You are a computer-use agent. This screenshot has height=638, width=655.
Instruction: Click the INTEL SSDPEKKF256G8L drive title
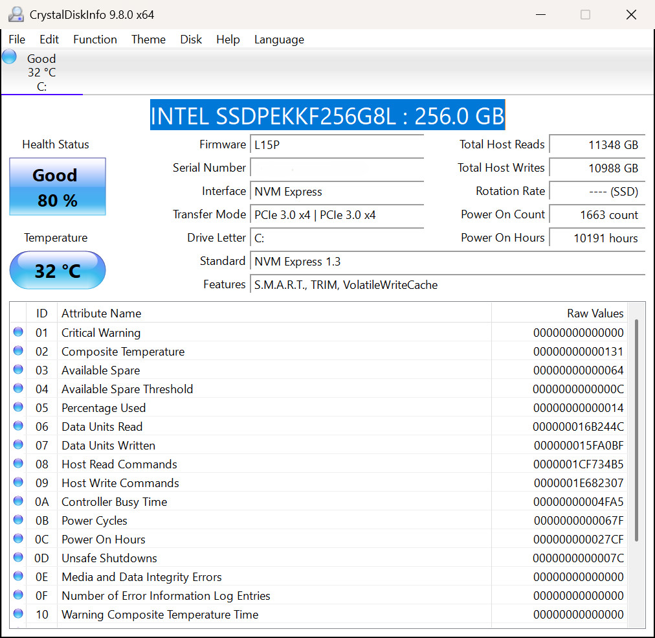click(327, 115)
